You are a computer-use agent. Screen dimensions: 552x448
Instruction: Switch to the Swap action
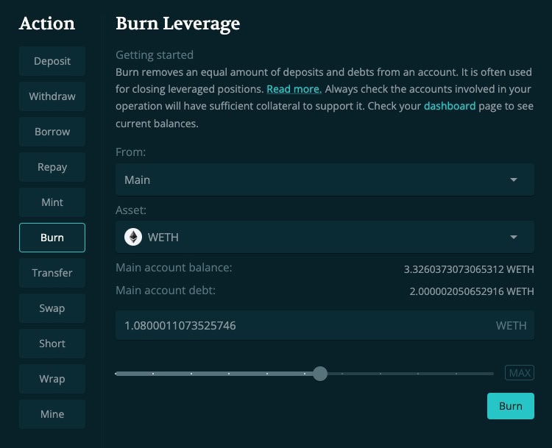pyautogui.click(x=52, y=308)
